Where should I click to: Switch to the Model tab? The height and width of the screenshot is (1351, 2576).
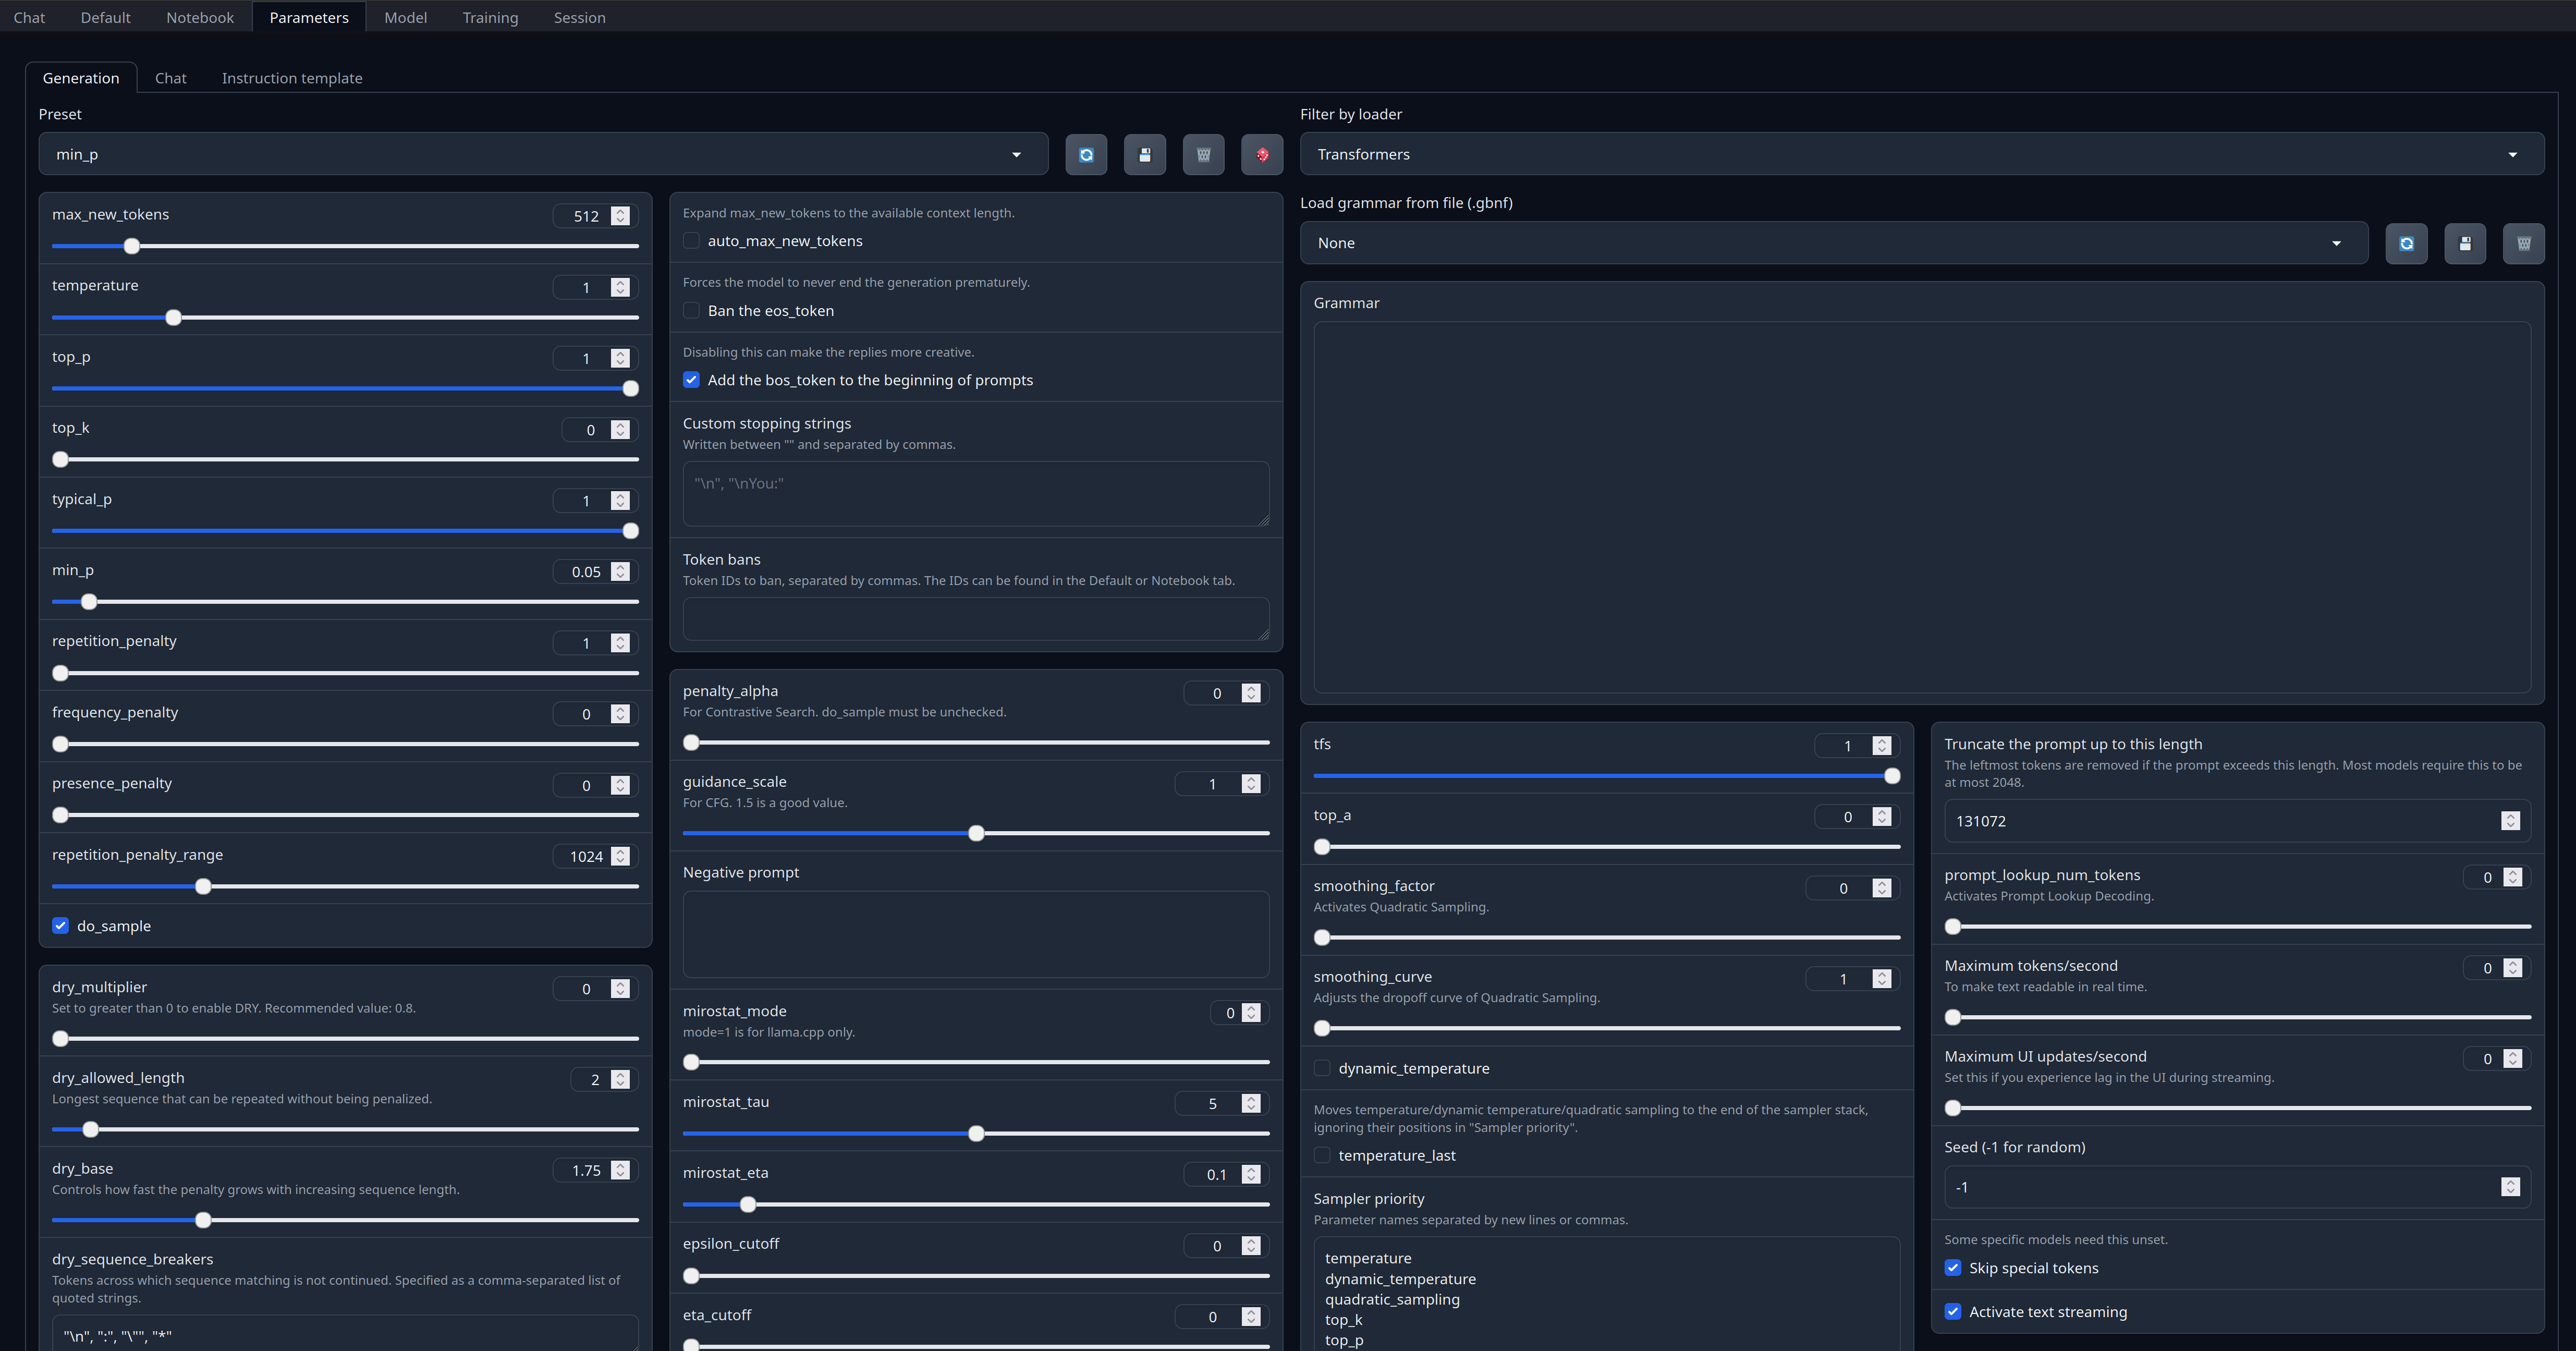coord(405,18)
